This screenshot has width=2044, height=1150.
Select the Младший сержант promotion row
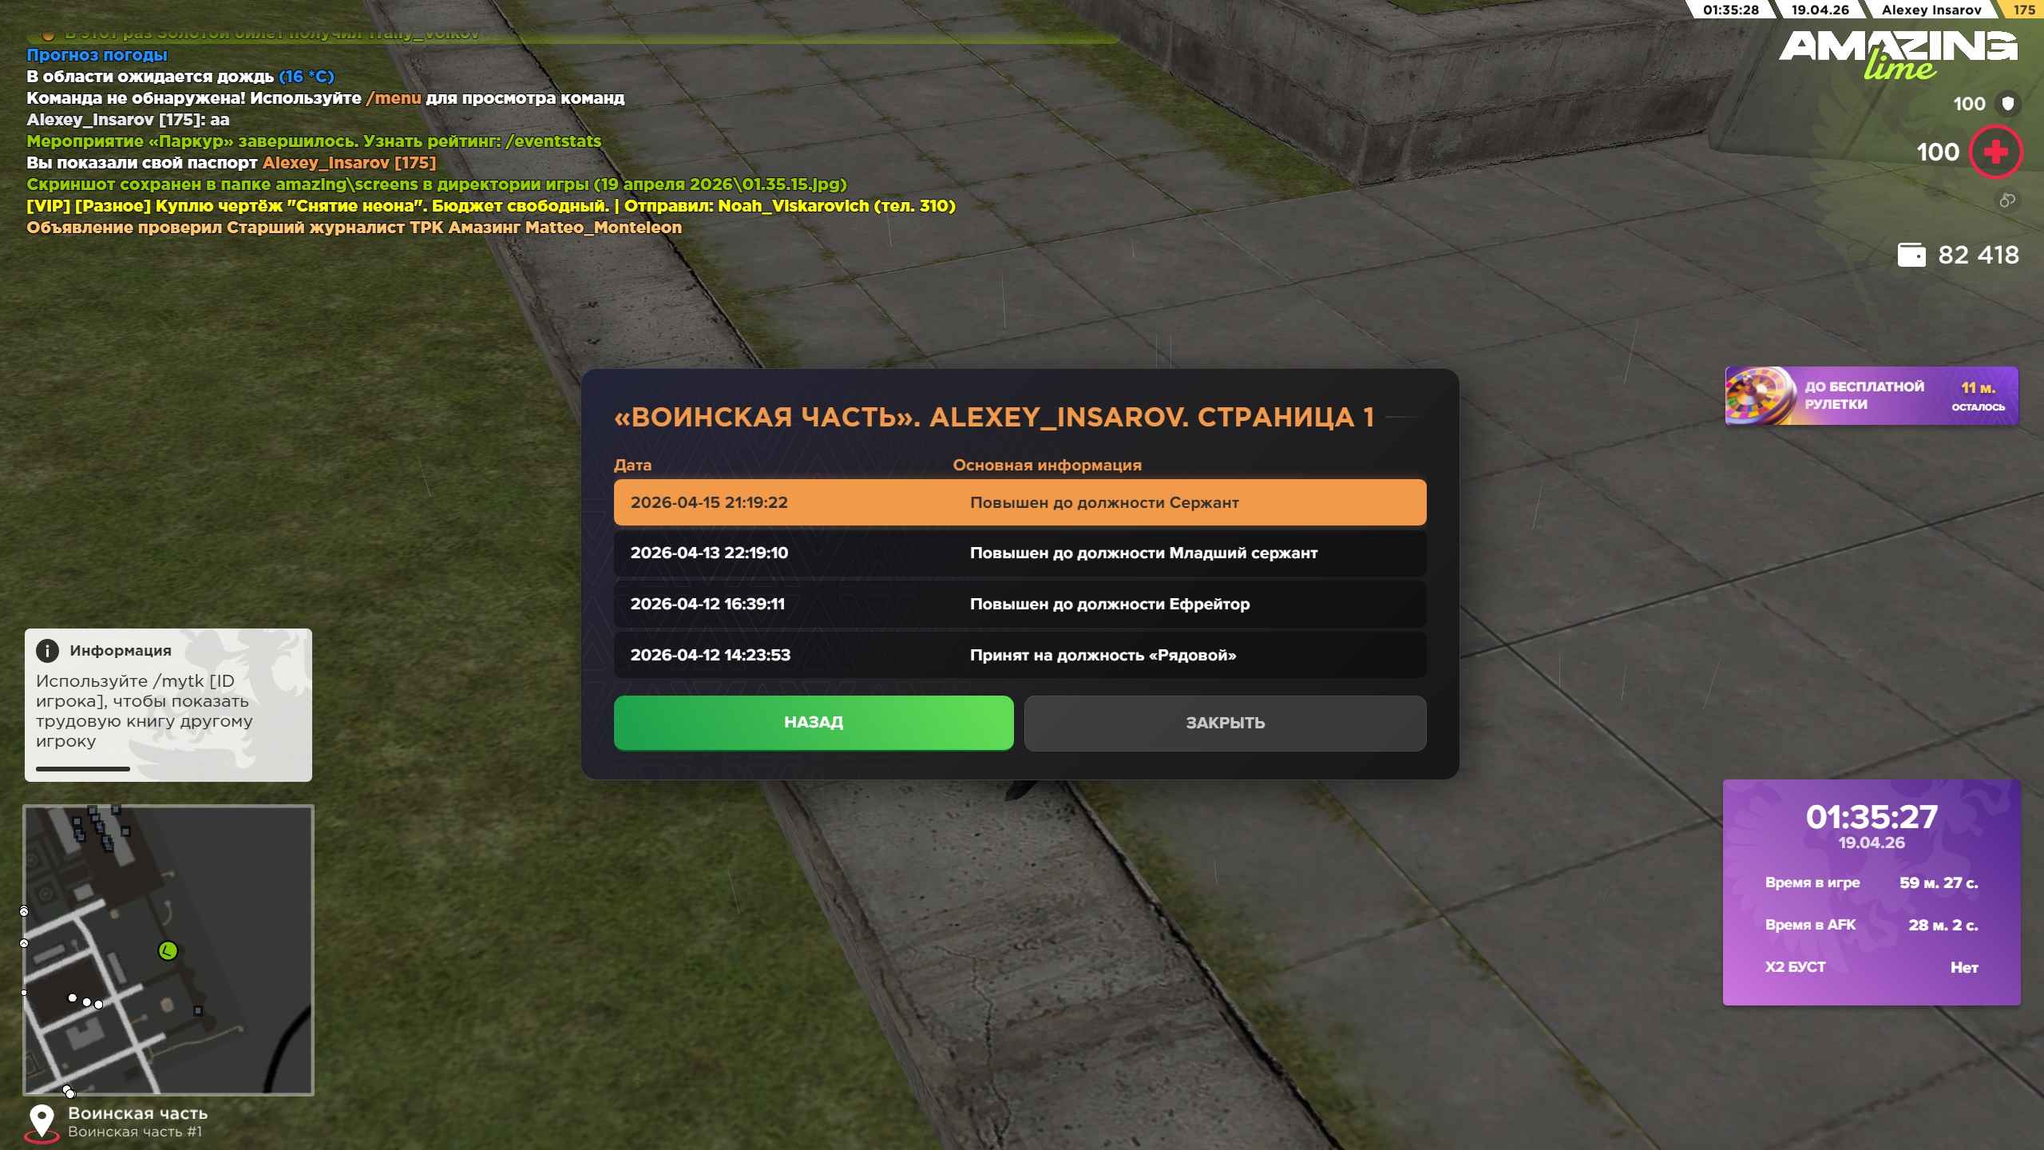(x=1019, y=553)
